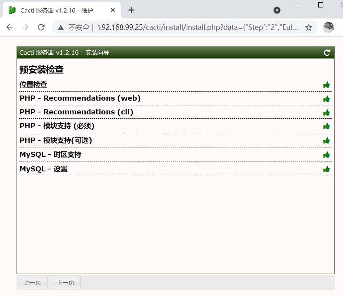Open a new browser tab
Screen dimensions: 343x296
[x=131, y=10]
